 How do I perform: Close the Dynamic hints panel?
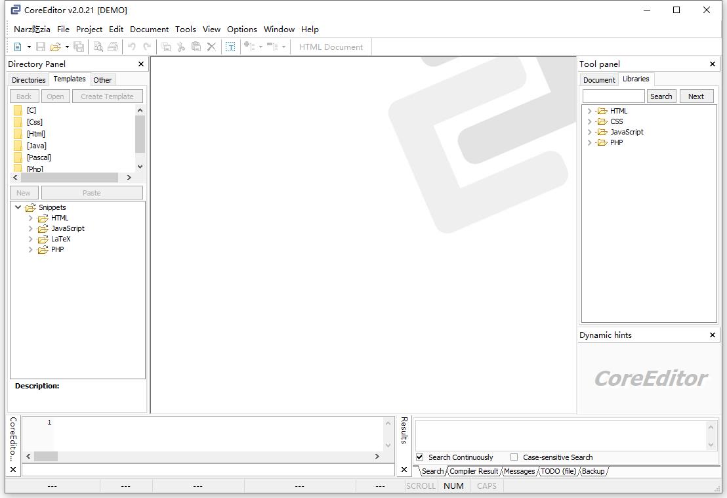pyautogui.click(x=713, y=335)
